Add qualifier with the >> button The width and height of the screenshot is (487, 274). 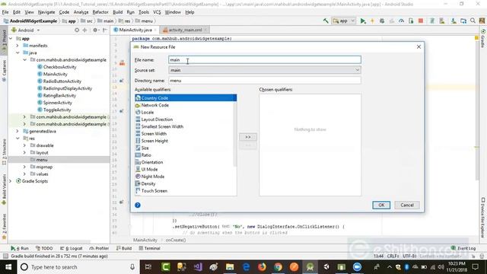[x=248, y=137]
